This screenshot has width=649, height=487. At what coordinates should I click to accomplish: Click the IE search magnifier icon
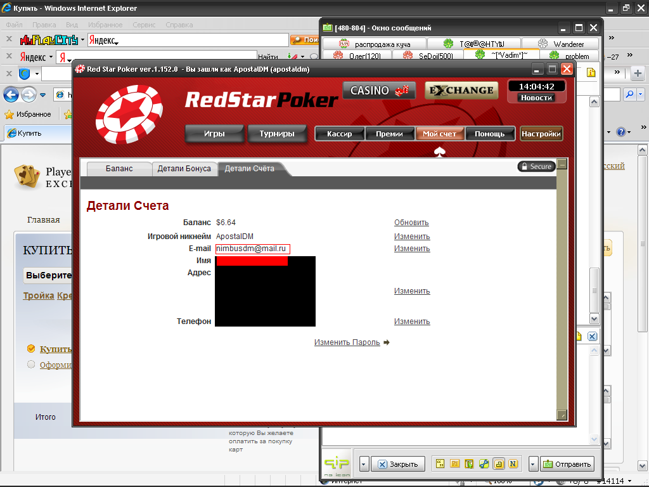pos(629,95)
